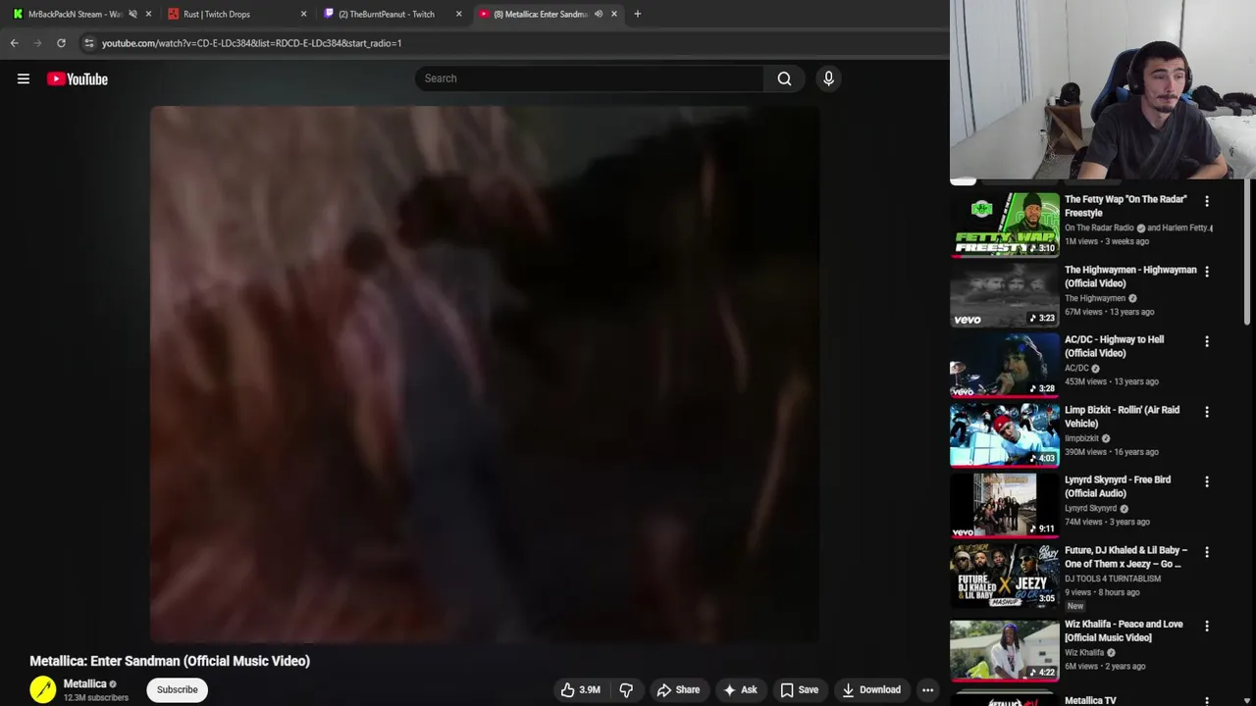Open the Limp Bizkit Rollin' title link
Screen dimensions: 1256x706
[x=1123, y=417]
